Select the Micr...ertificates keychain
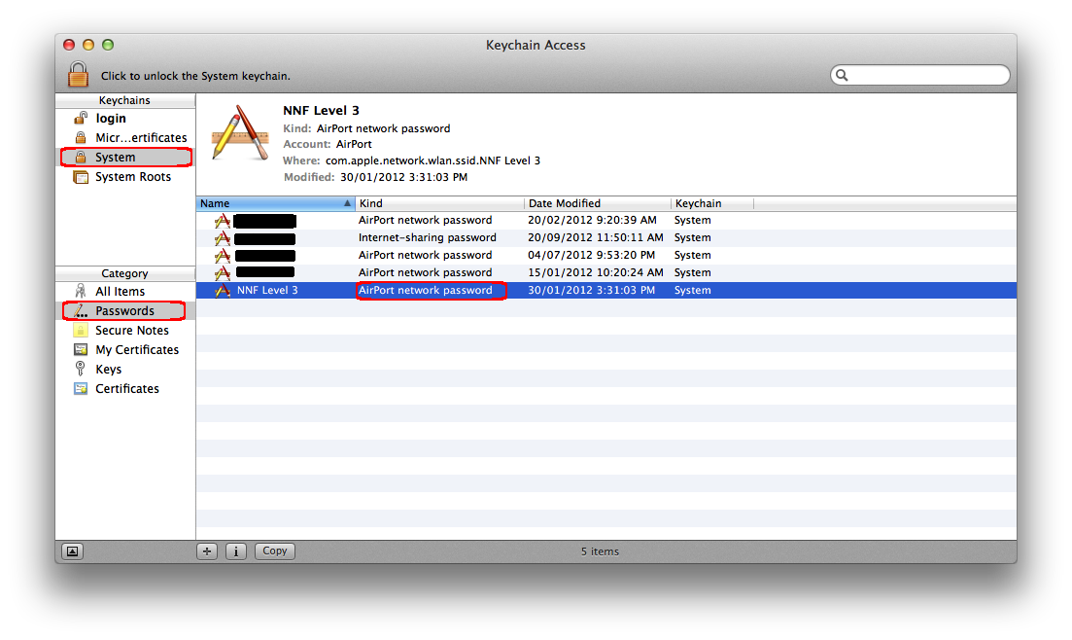 (x=125, y=137)
